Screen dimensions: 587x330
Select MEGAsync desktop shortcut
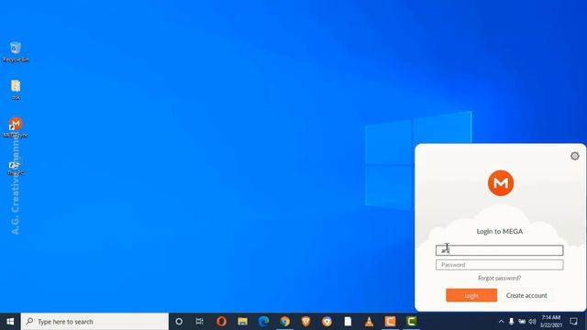[16, 127]
